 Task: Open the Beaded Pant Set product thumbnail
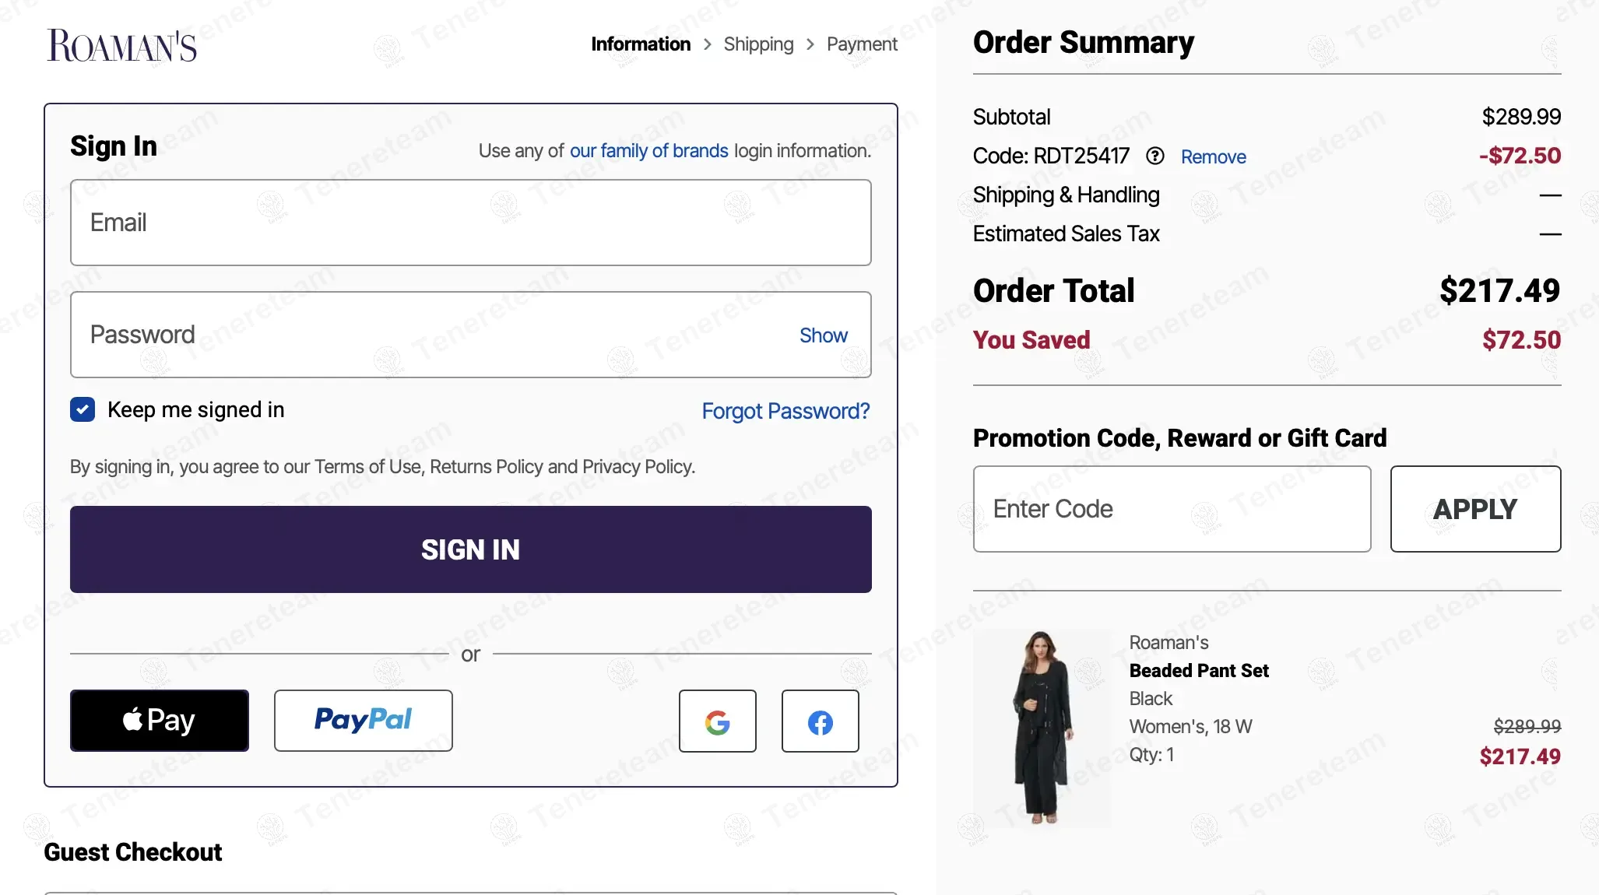1042,727
